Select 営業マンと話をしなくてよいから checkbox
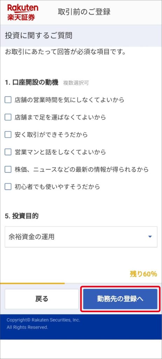162x359 pixels. click(8, 152)
